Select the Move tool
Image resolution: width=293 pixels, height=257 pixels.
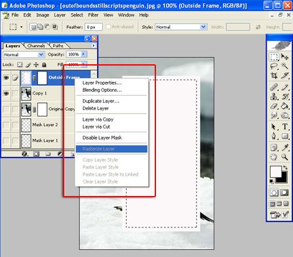(284, 57)
